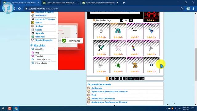
Task: Select the Symbols category
Action: pos(40,33)
